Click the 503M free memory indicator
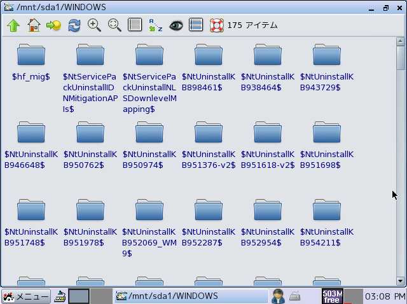 (x=331, y=296)
